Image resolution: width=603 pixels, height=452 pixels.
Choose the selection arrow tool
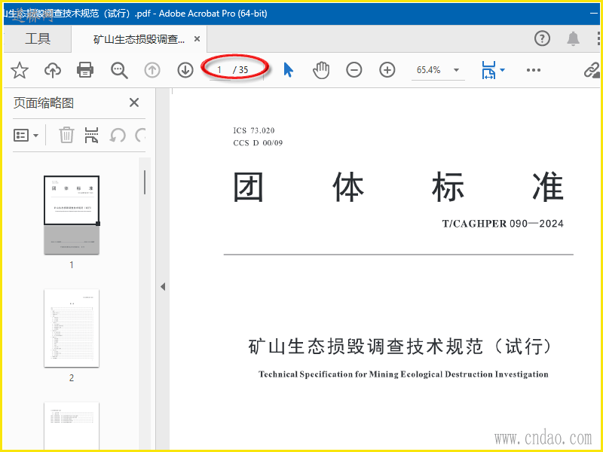click(288, 70)
